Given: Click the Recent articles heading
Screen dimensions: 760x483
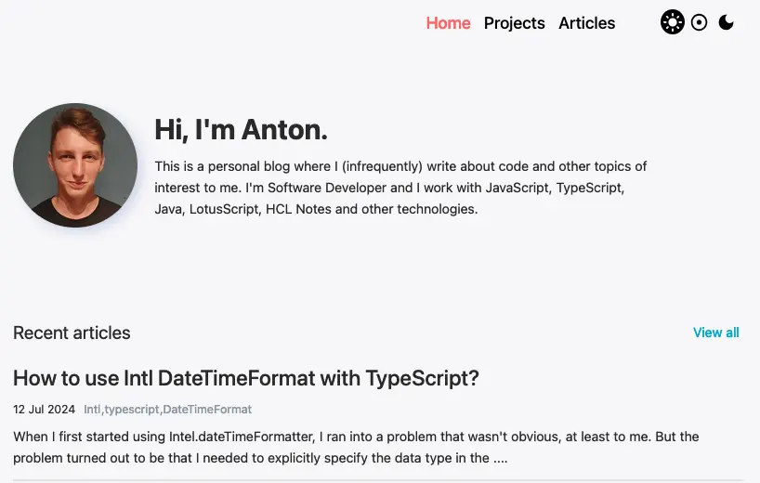Looking at the screenshot, I should tap(72, 333).
